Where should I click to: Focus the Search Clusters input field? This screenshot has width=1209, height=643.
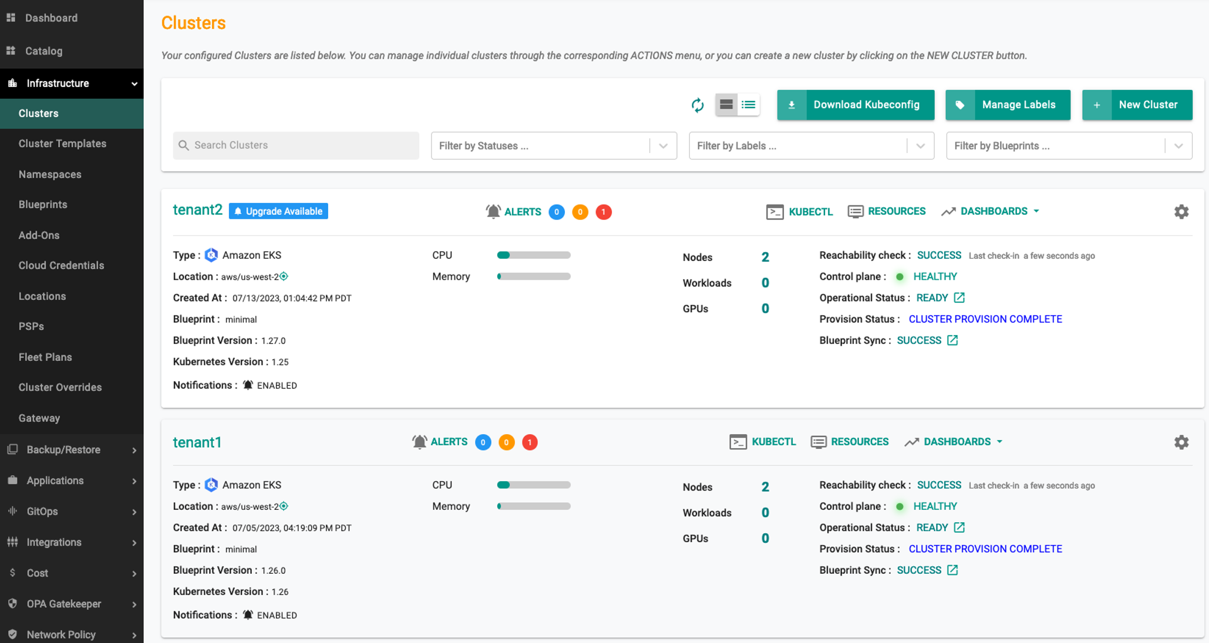point(296,145)
